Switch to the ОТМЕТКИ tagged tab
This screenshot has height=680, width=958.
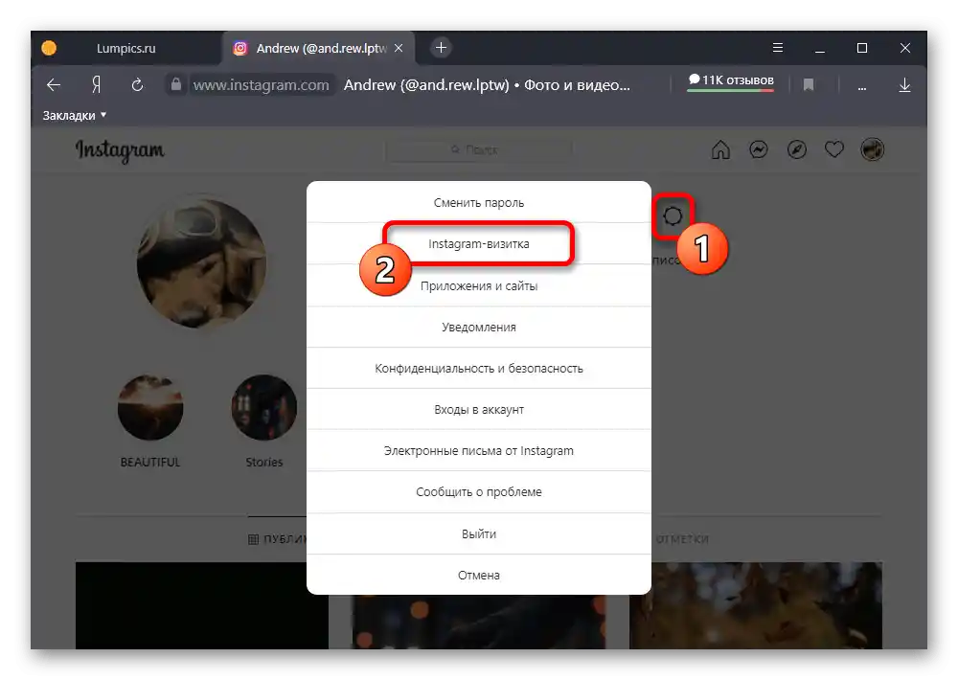coord(682,539)
